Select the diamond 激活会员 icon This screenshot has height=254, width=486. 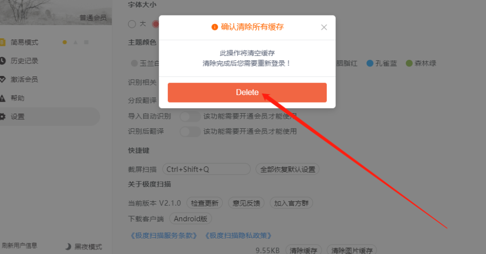coord(3,79)
